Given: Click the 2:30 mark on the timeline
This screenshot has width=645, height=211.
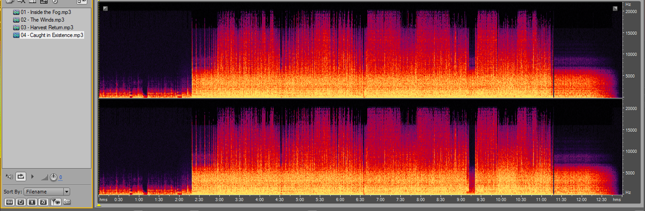Looking at the screenshot, I should click(199, 199).
